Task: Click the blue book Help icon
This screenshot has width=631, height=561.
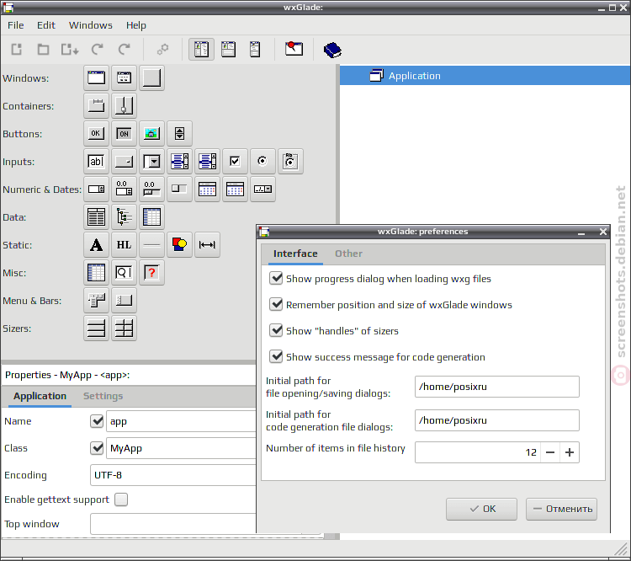Action: coord(332,50)
